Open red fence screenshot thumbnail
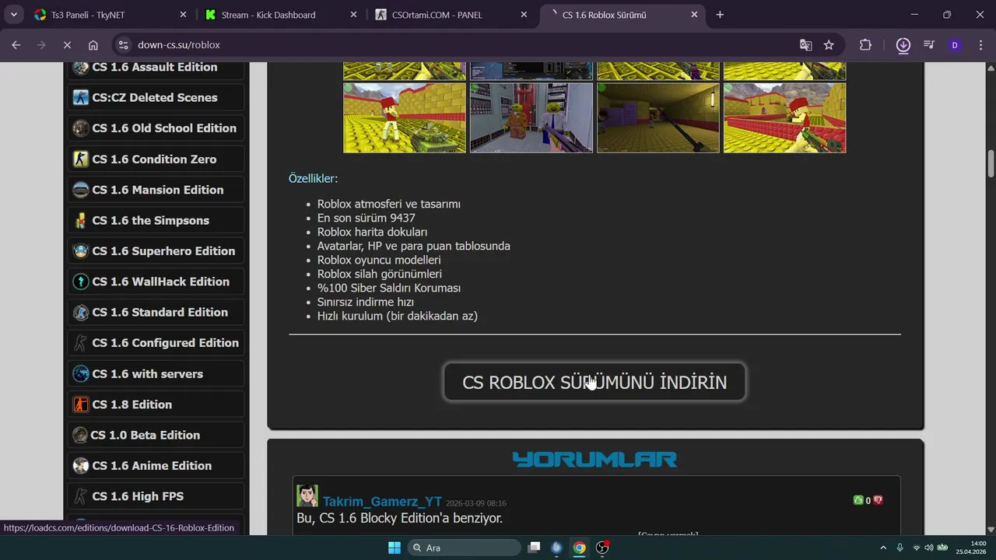The width and height of the screenshot is (996, 560). click(x=784, y=117)
